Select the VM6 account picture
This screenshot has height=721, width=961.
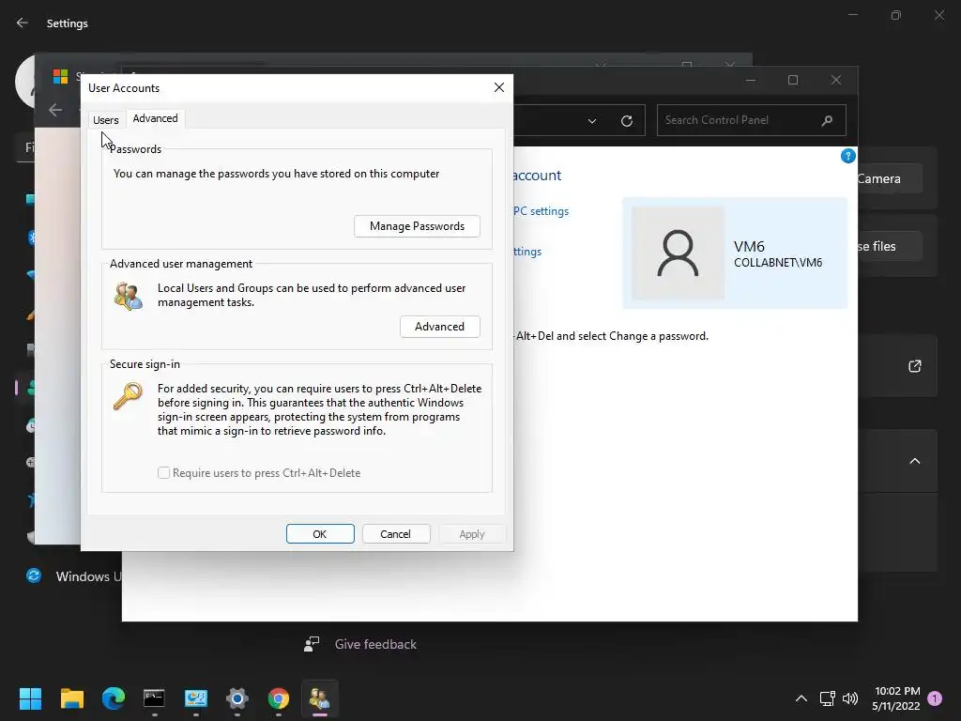(678, 253)
